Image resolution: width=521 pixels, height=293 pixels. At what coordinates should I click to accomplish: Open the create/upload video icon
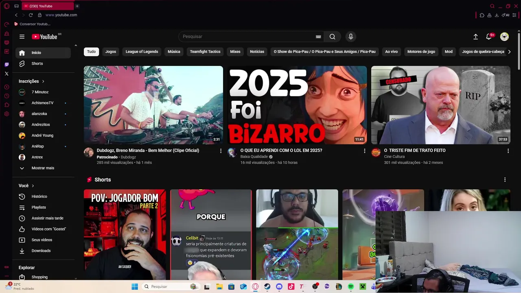[x=475, y=37]
